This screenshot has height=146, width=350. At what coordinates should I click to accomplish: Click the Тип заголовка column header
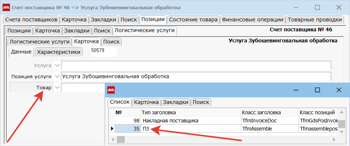click(x=191, y=112)
